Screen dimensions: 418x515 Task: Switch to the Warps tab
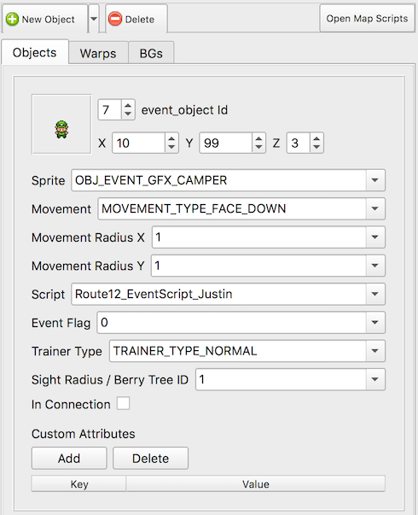(x=98, y=53)
